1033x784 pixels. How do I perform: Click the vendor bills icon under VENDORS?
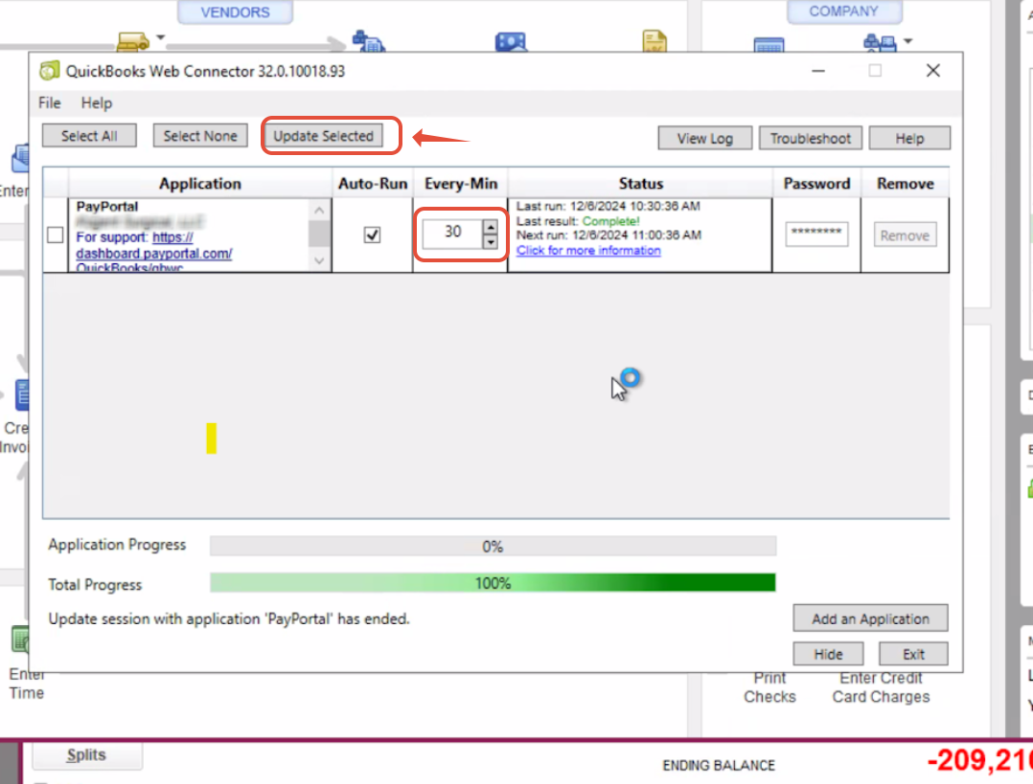click(132, 41)
